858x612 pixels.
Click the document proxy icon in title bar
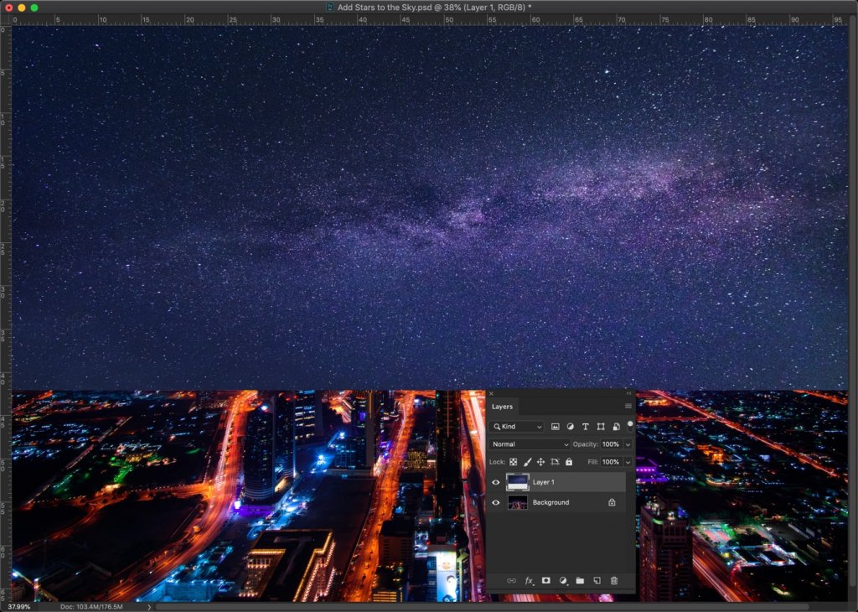coord(330,7)
